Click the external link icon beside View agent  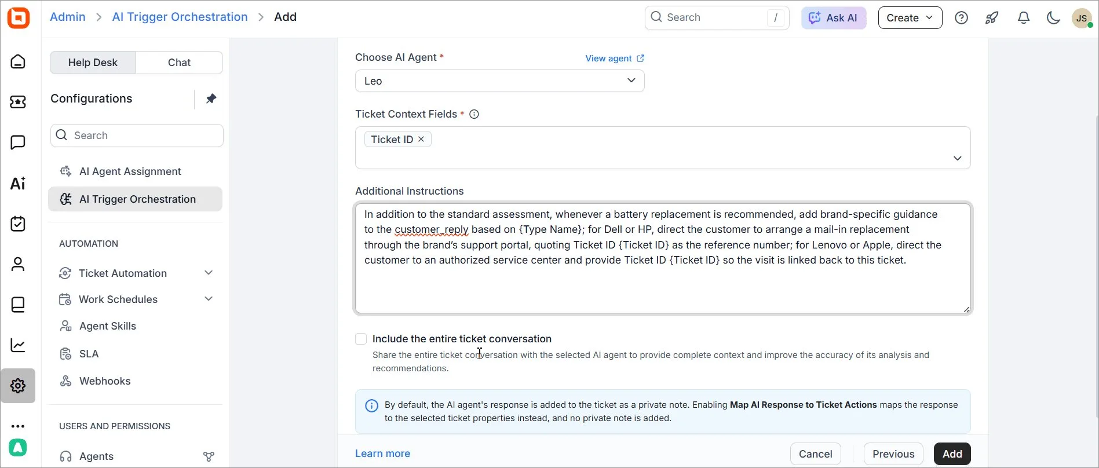pos(640,58)
